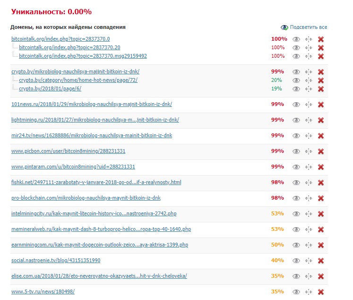Viewport: 353px width, 300px height.
Task: Toggle eye icon for fishki.net row
Action: click(296, 183)
